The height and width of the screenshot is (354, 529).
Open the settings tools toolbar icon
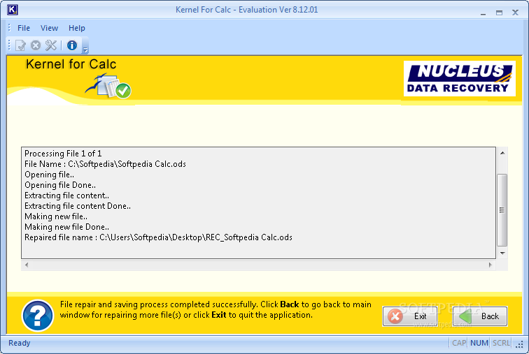[51, 45]
